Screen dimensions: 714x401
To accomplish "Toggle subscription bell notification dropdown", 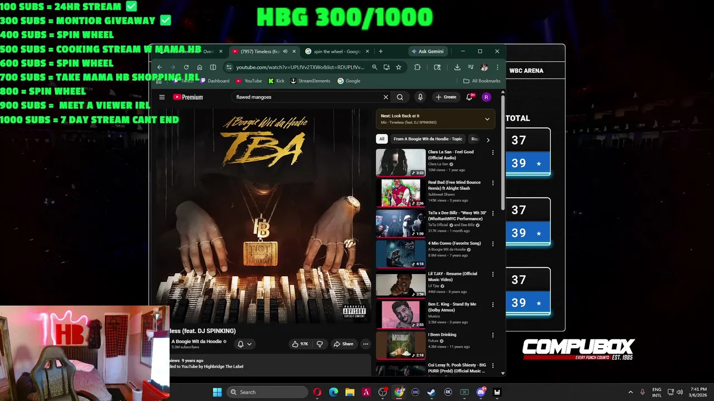I will coord(244,344).
